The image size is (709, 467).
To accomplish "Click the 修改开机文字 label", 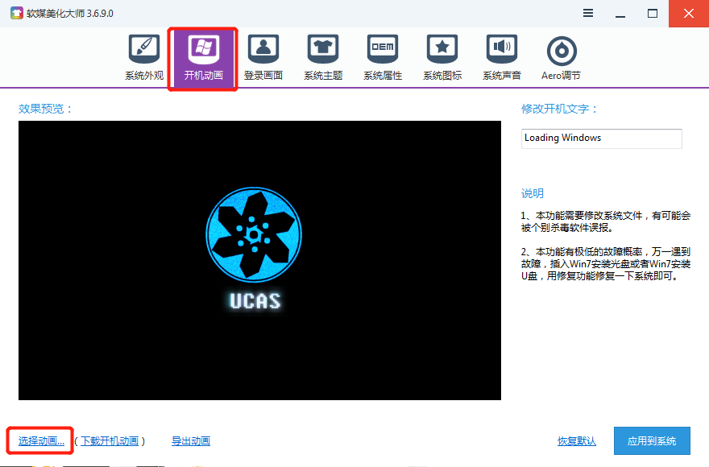I will pyautogui.click(x=559, y=109).
